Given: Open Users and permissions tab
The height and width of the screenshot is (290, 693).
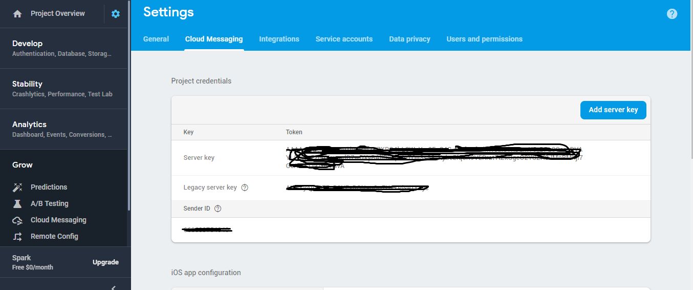Looking at the screenshot, I should pos(484,39).
